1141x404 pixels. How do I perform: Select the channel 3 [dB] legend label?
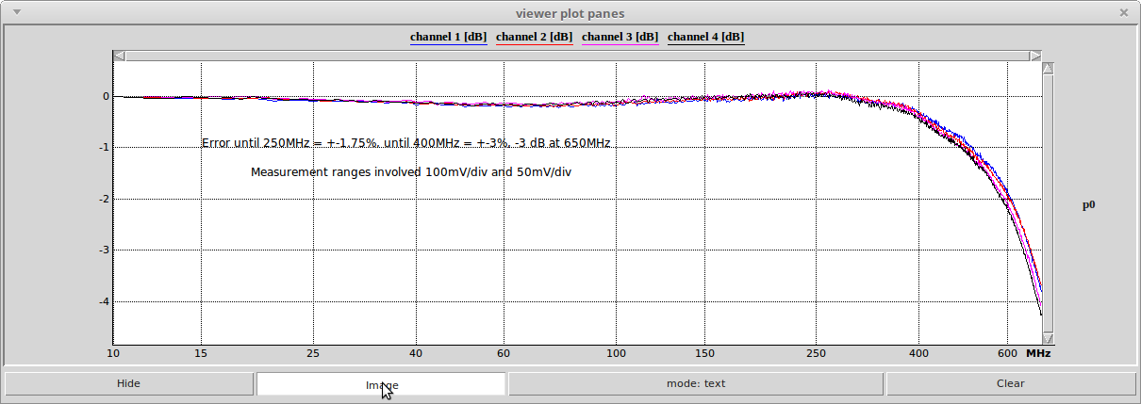point(620,37)
